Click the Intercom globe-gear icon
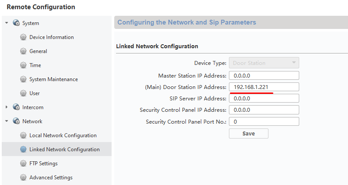The image size is (348, 185). click(16, 107)
